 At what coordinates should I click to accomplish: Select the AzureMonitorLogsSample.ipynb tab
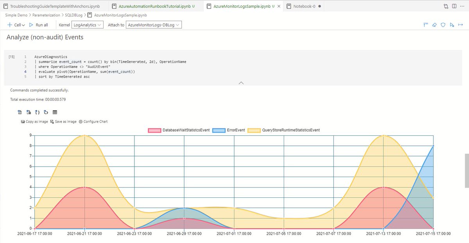tap(242, 6)
